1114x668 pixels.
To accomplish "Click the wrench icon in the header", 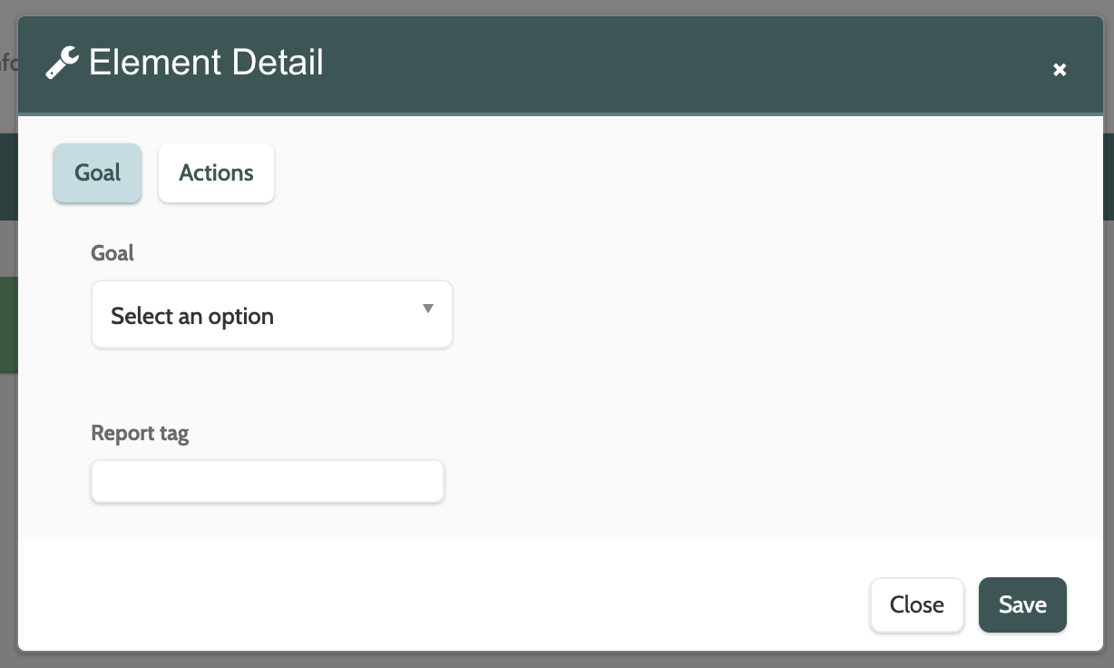I will [x=62, y=64].
